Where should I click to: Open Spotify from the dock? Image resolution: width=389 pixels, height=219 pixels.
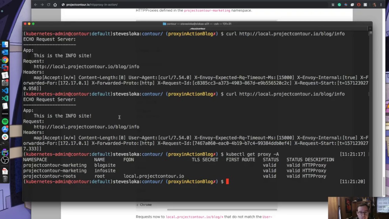click(5, 121)
